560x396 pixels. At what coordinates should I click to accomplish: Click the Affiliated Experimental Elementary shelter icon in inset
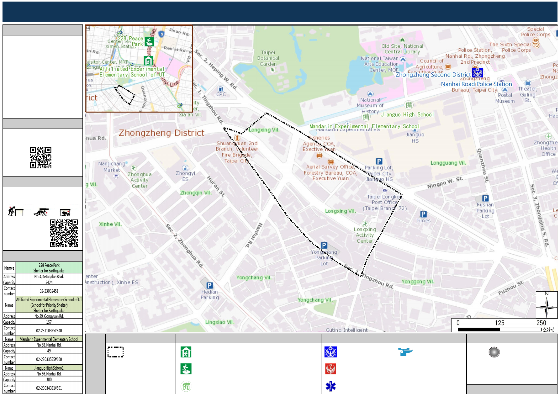click(148, 61)
